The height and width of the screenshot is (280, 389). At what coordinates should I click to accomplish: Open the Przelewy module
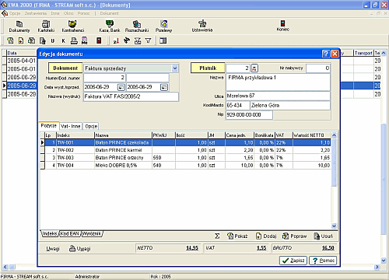(163, 26)
